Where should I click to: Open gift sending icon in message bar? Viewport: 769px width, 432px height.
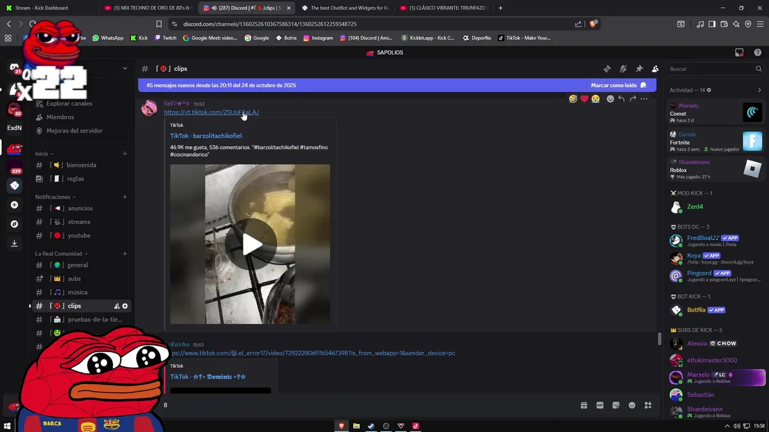click(x=583, y=405)
